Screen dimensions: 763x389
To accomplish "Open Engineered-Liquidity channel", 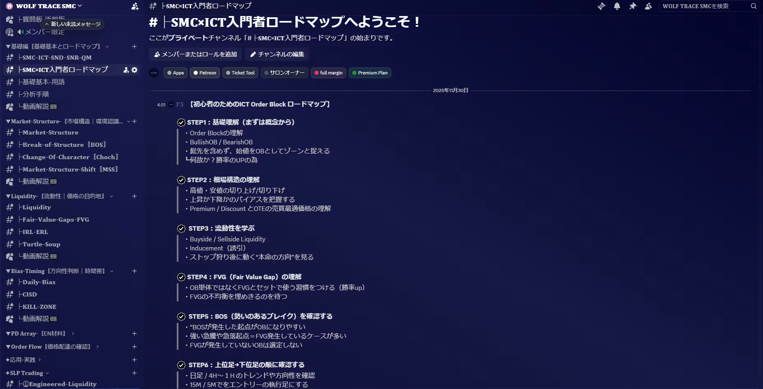I will [x=72, y=384].
